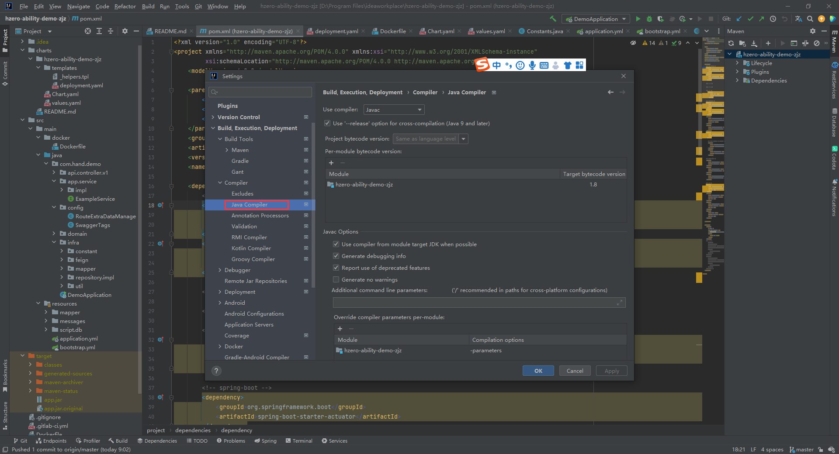Expand the Dependencies node in Maven panel
839x454 pixels.
point(737,81)
